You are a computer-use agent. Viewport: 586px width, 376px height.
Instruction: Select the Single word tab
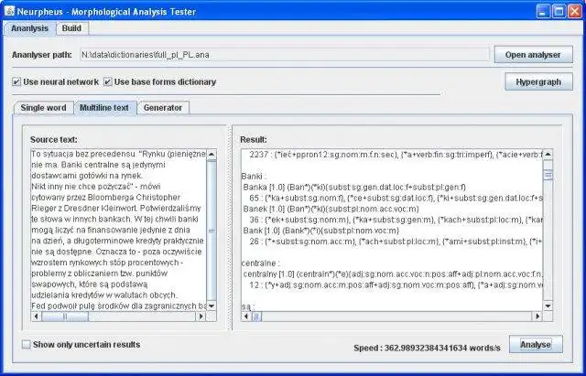click(43, 108)
